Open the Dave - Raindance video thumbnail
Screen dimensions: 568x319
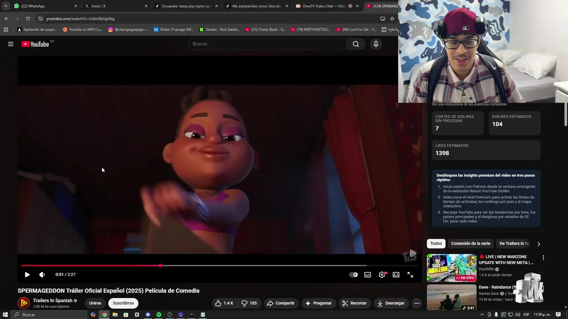pos(452,298)
